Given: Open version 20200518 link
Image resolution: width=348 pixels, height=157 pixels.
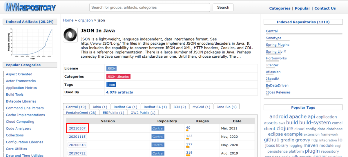Looking at the screenshot, I should coord(77,145).
